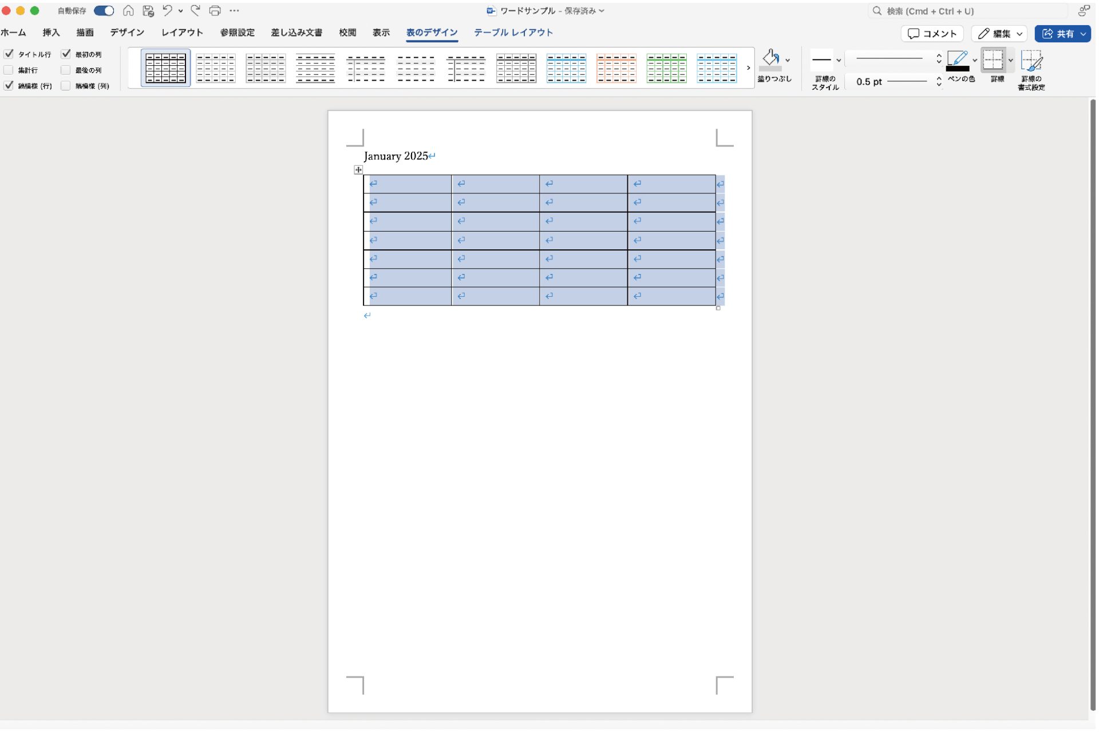Click the table move handle icon
The width and height of the screenshot is (1099, 732).
(x=358, y=170)
